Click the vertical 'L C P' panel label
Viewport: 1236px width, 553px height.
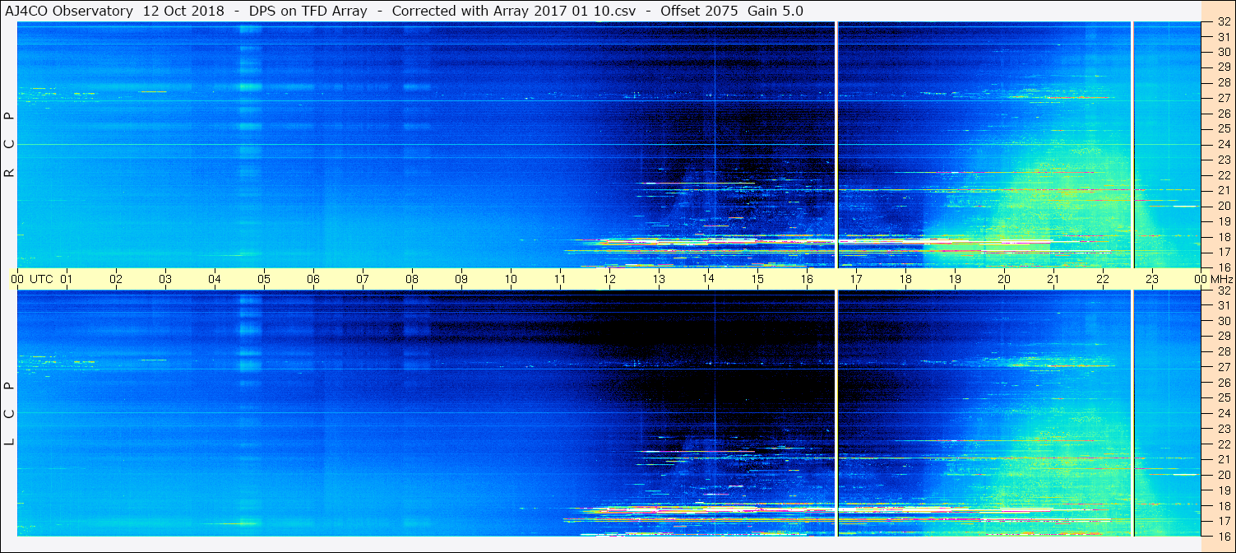click(x=10, y=414)
